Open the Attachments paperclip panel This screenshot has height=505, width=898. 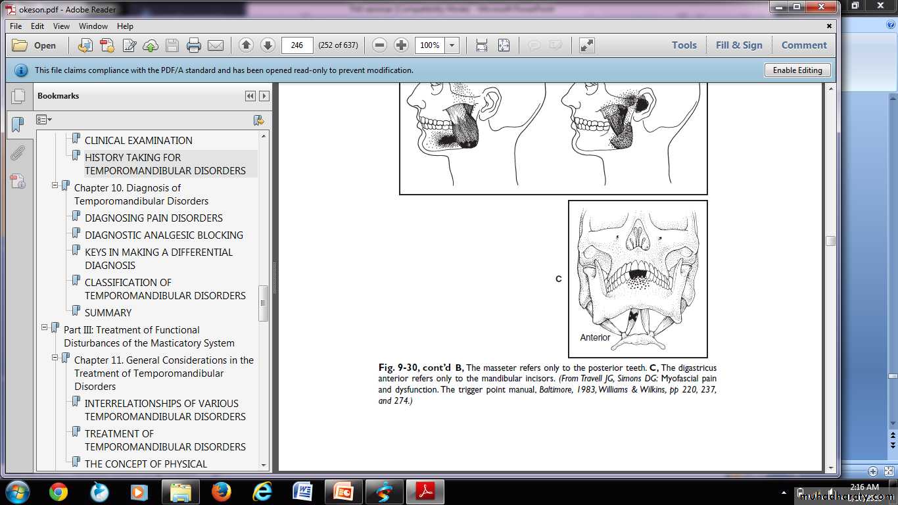(x=18, y=153)
